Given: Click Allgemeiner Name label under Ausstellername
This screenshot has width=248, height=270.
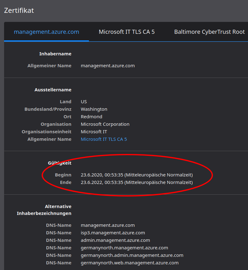Looking at the screenshot, I should click(49, 139).
